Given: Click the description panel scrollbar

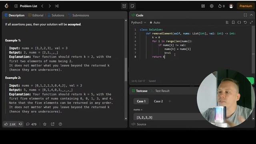Looking at the screenshot, I should pos(126,69).
